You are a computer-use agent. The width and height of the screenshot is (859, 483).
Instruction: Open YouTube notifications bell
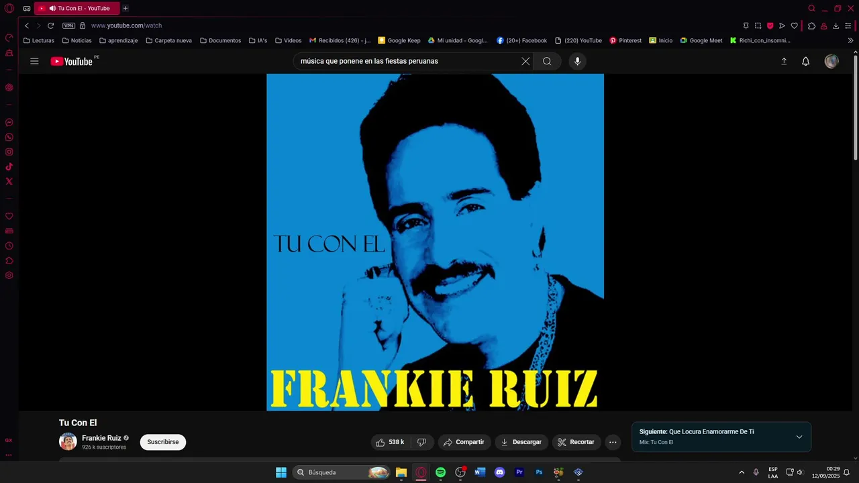pyautogui.click(x=806, y=61)
